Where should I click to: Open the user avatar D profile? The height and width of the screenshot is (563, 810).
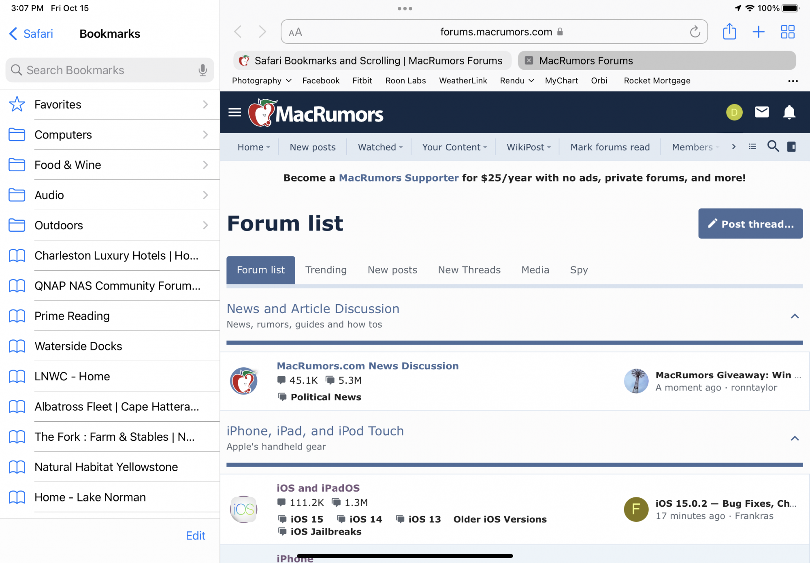(x=734, y=112)
